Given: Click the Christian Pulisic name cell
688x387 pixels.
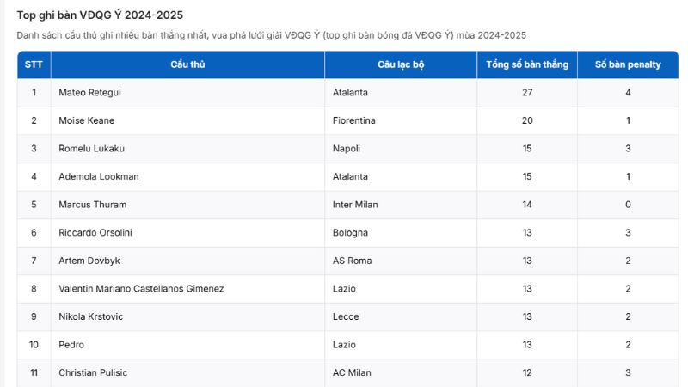Looking at the screenshot, I should 93,372.
